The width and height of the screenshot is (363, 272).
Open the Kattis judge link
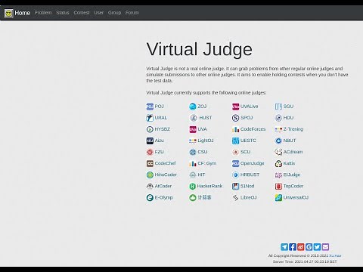click(x=289, y=163)
